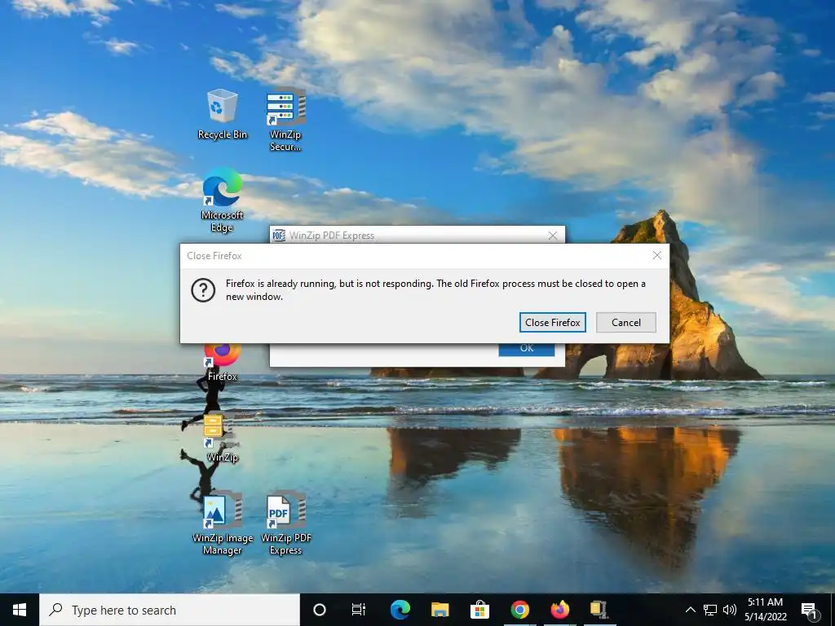Select the WinZip Secure desktop shortcut
Screen dimensions: 835x626
click(x=285, y=119)
